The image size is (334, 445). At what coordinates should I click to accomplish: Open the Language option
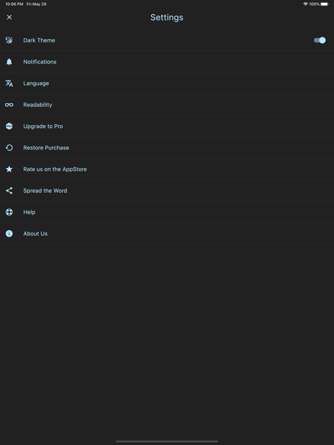[x=167, y=83]
